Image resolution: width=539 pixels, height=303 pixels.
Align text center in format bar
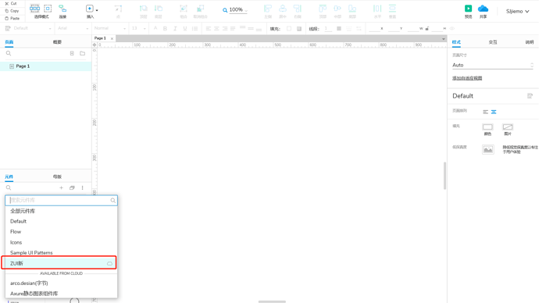click(216, 29)
